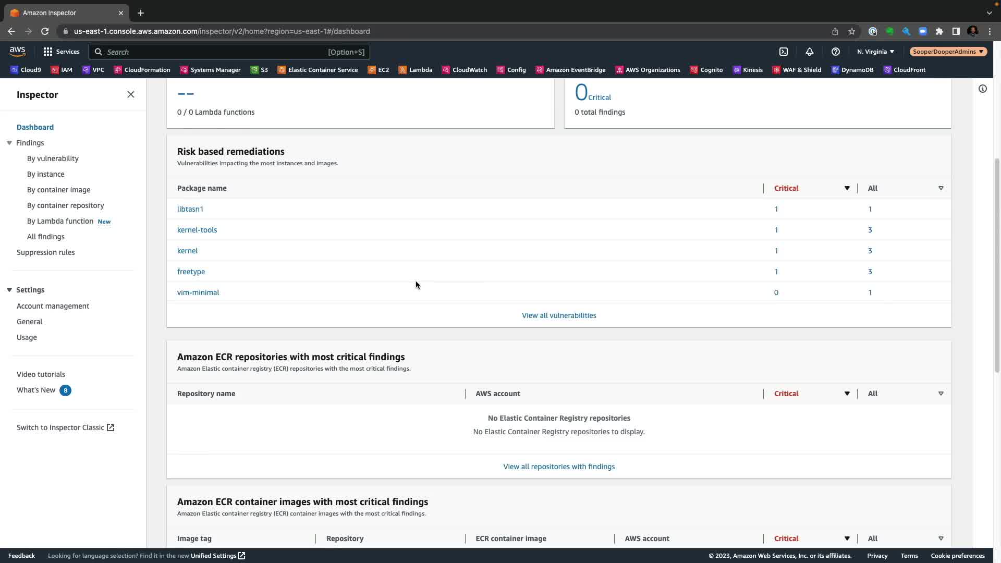This screenshot has height=563, width=1001.
Task: Open the info panel icon at right
Action: [x=983, y=89]
